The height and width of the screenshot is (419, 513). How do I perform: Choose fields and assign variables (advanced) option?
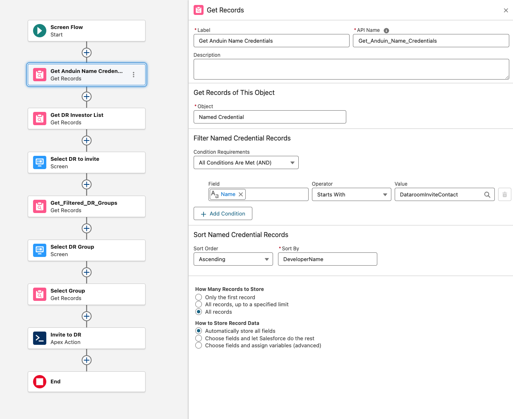point(199,345)
